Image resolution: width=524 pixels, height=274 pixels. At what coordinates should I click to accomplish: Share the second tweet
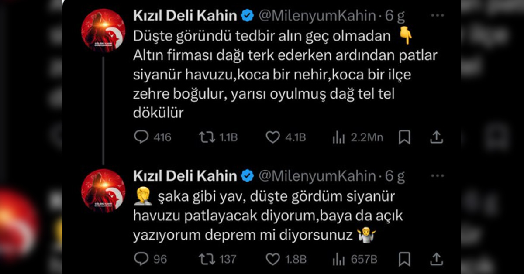click(x=436, y=259)
